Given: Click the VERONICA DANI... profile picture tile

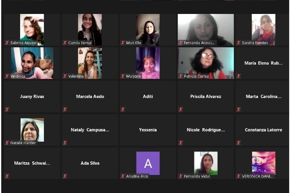Looking at the screenshot, I should (264, 163).
